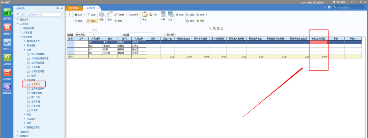
Task: Click the 过滤 filter icon
Action: (x=89, y=15)
